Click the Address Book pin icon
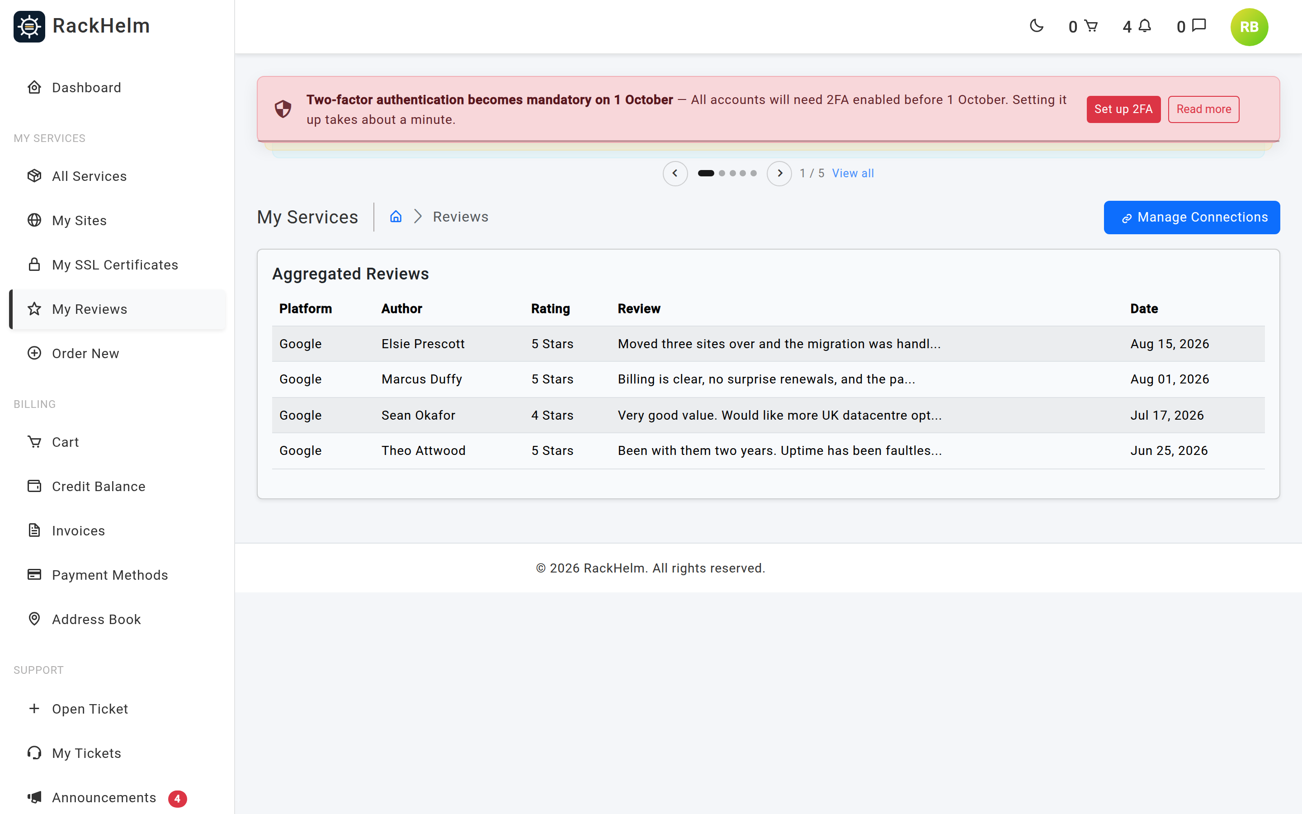 34,619
